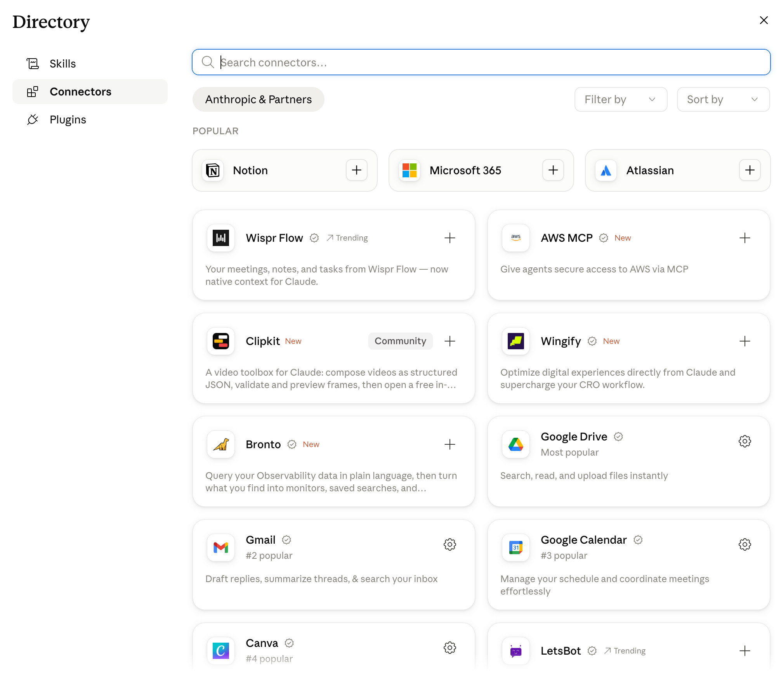Open the Bronto connector card title

coord(263,444)
